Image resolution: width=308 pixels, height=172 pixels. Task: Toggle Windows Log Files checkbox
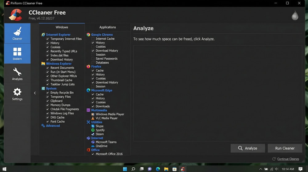(x=47, y=113)
